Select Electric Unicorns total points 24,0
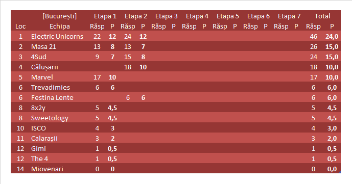 [332, 37]
